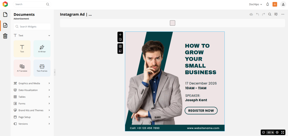
Task: Open the user profile avatar
Action: point(283,4)
